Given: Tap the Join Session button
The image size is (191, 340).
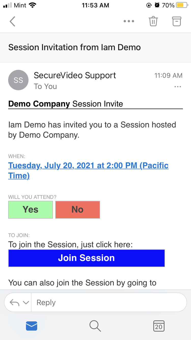Looking at the screenshot, I should tap(87, 258).
